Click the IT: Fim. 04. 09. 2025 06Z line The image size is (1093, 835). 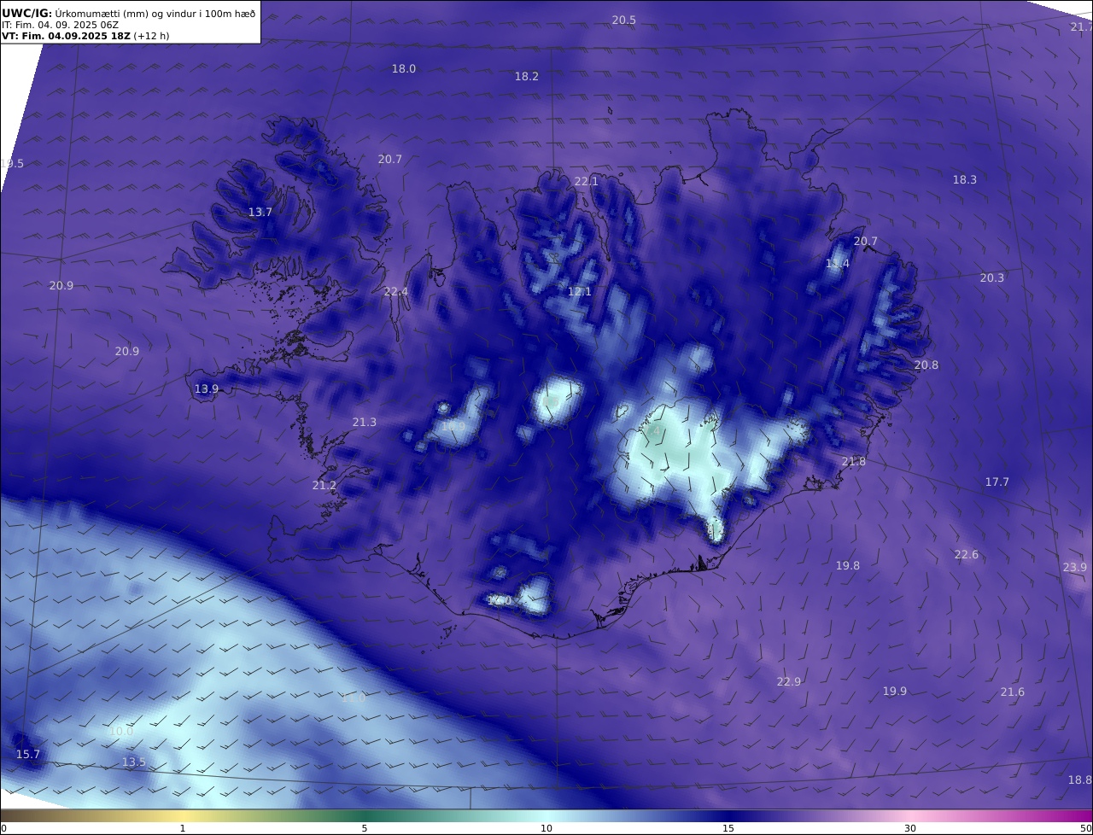point(60,25)
